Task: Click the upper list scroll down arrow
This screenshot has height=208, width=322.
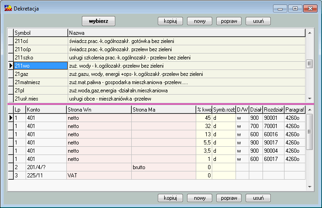Action: 310,99
